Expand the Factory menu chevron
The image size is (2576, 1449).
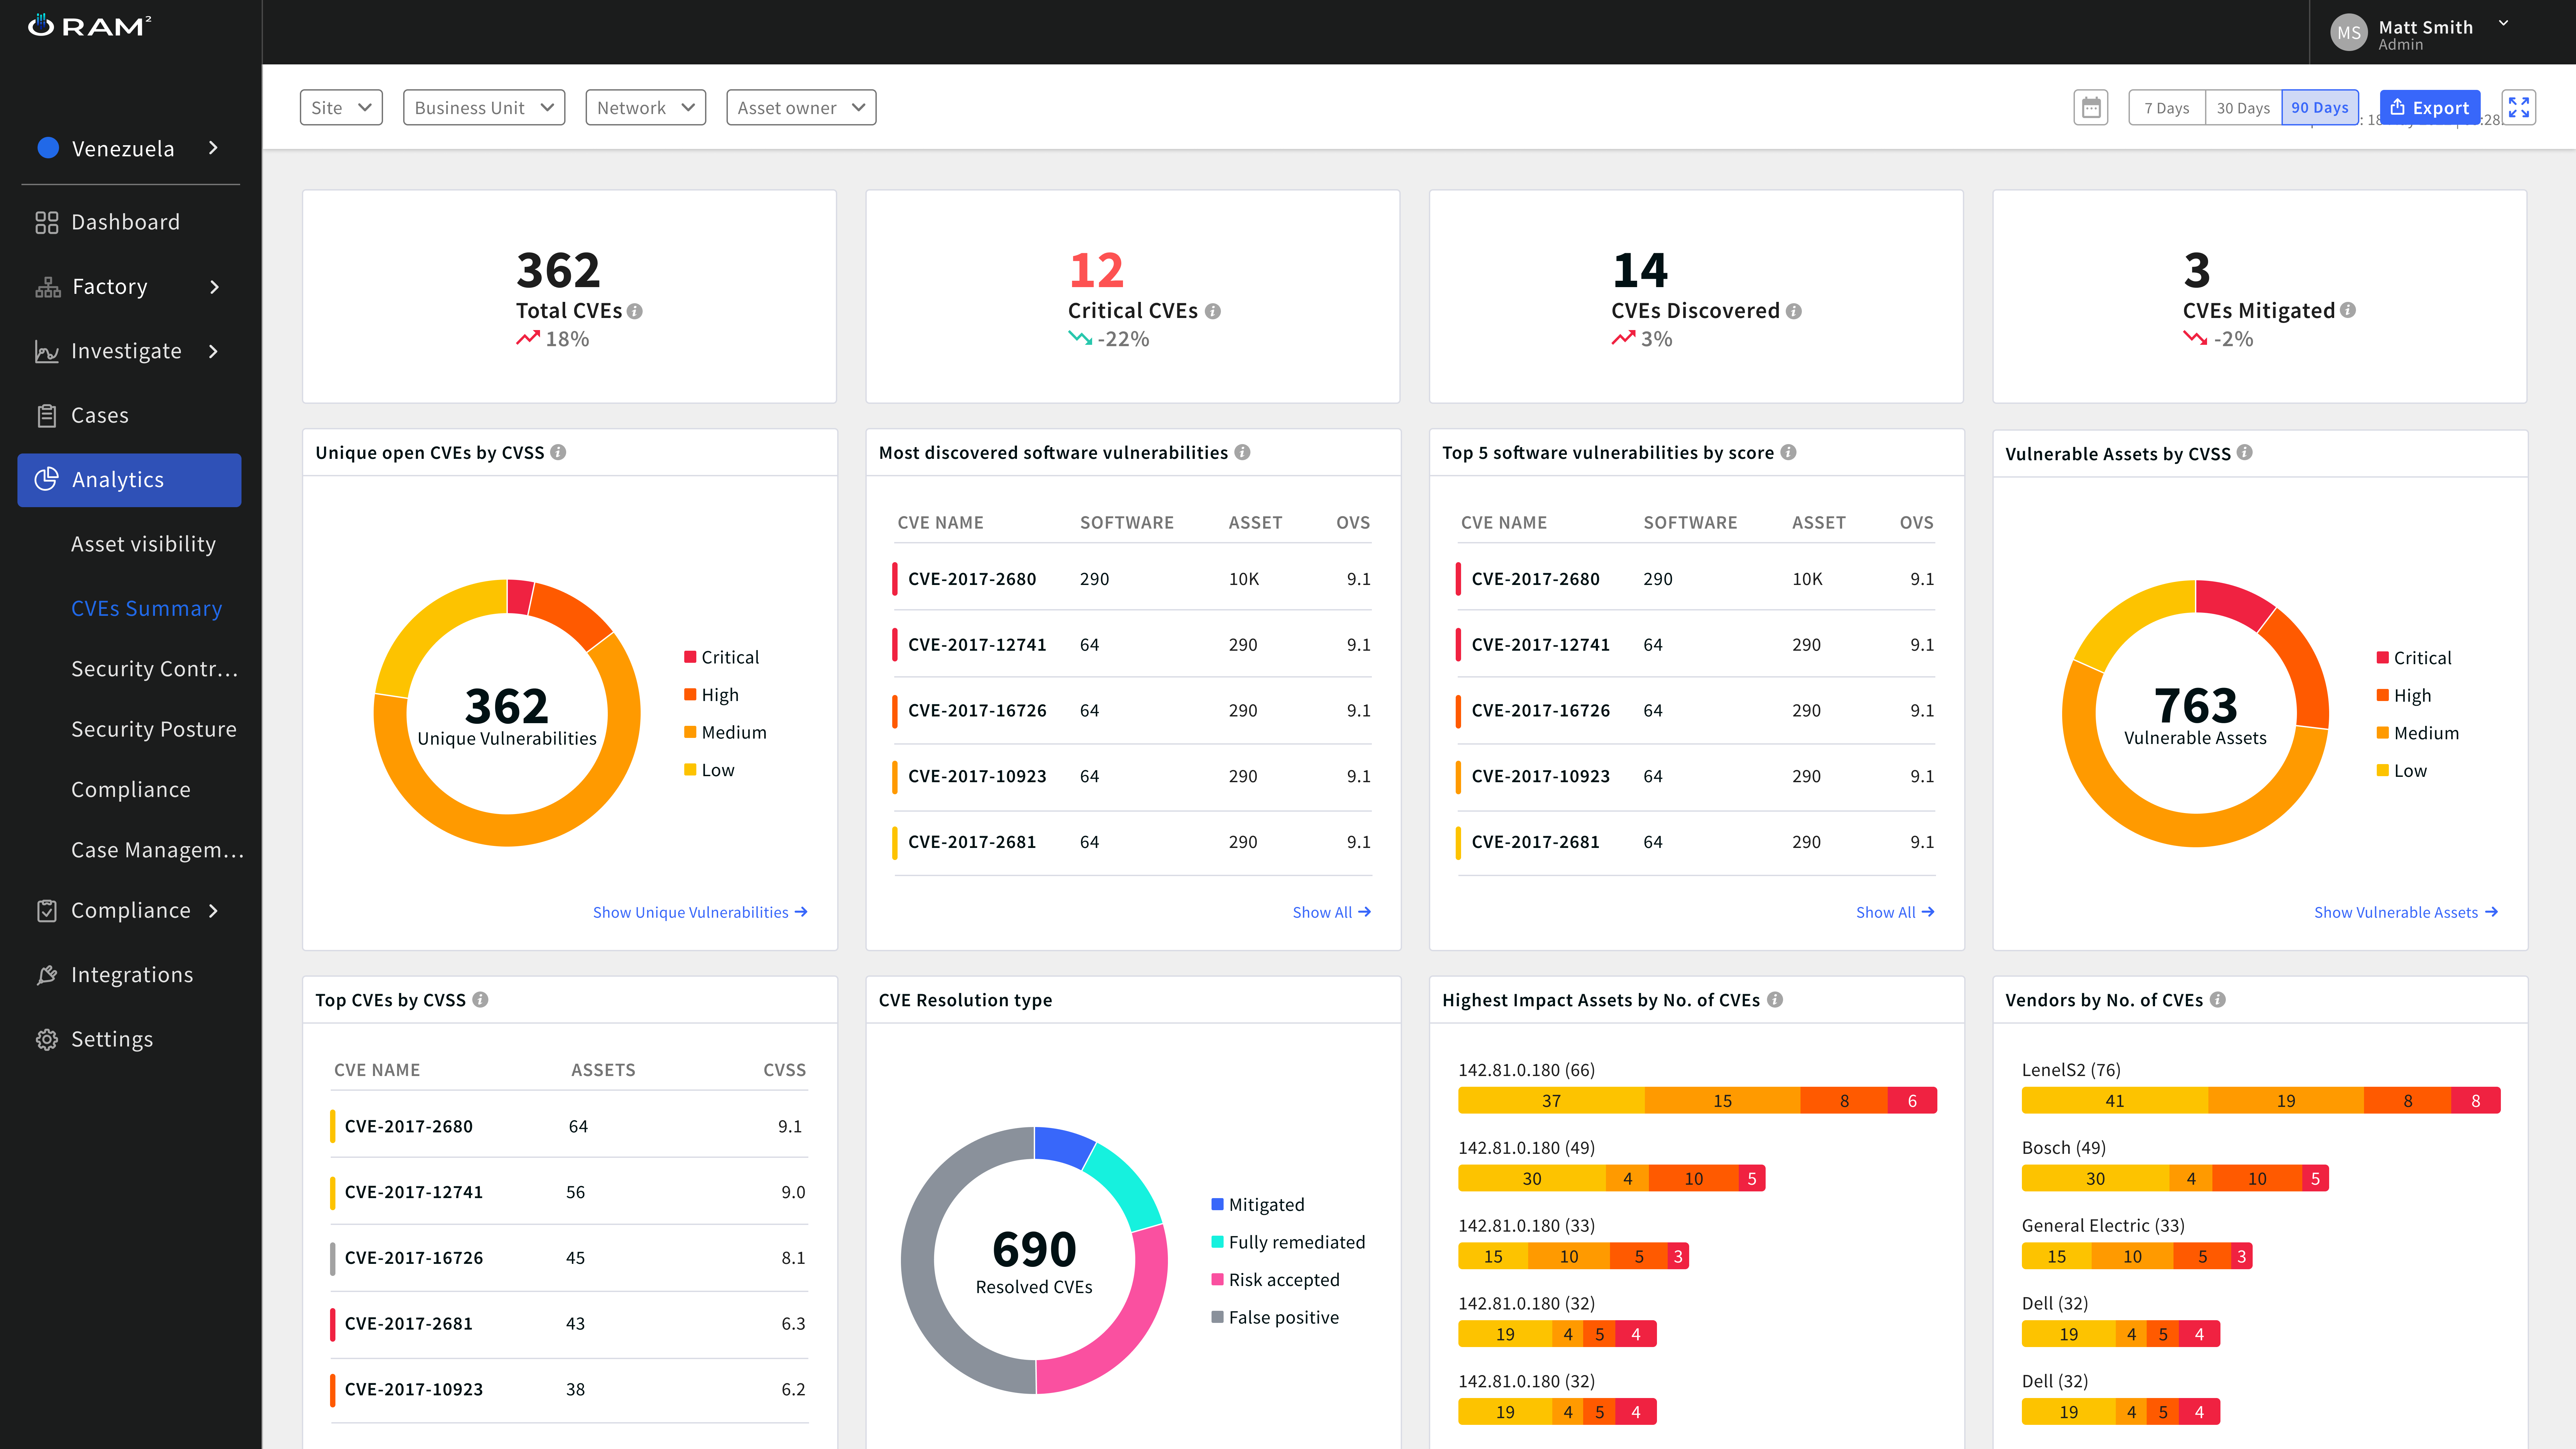tap(214, 287)
